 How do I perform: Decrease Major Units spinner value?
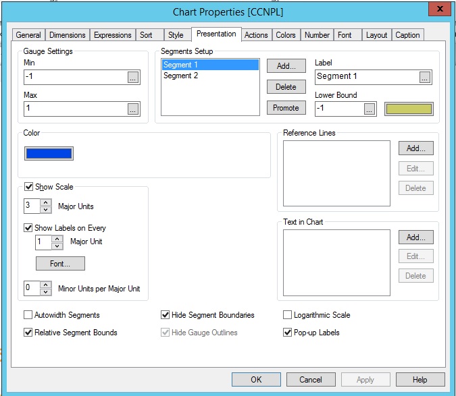click(x=46, y=210)
